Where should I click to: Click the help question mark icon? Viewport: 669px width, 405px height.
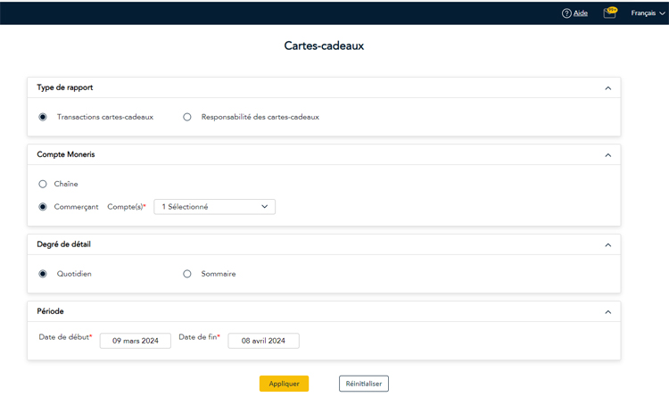tap(566, 13)
